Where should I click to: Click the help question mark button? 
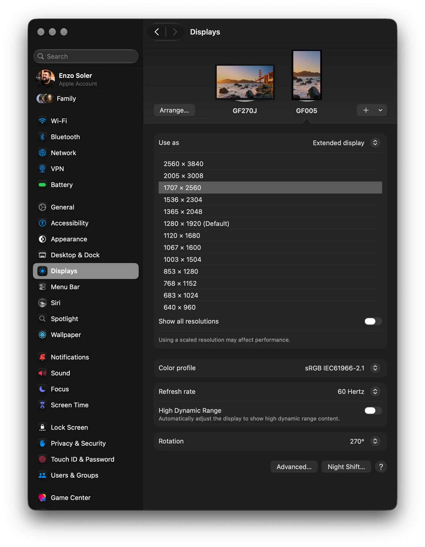click(x=381, y=467)
